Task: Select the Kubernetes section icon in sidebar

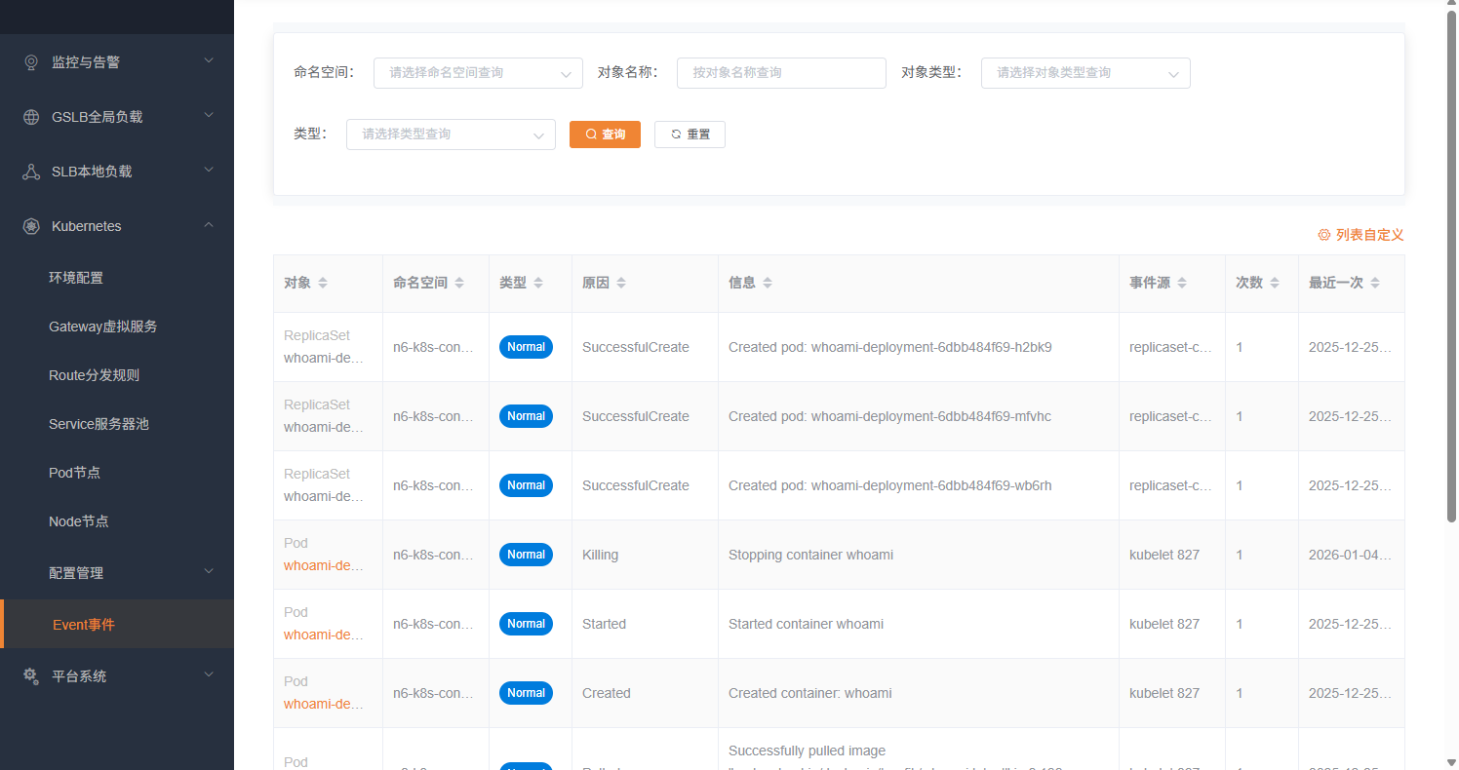Action: pos(29,225)
